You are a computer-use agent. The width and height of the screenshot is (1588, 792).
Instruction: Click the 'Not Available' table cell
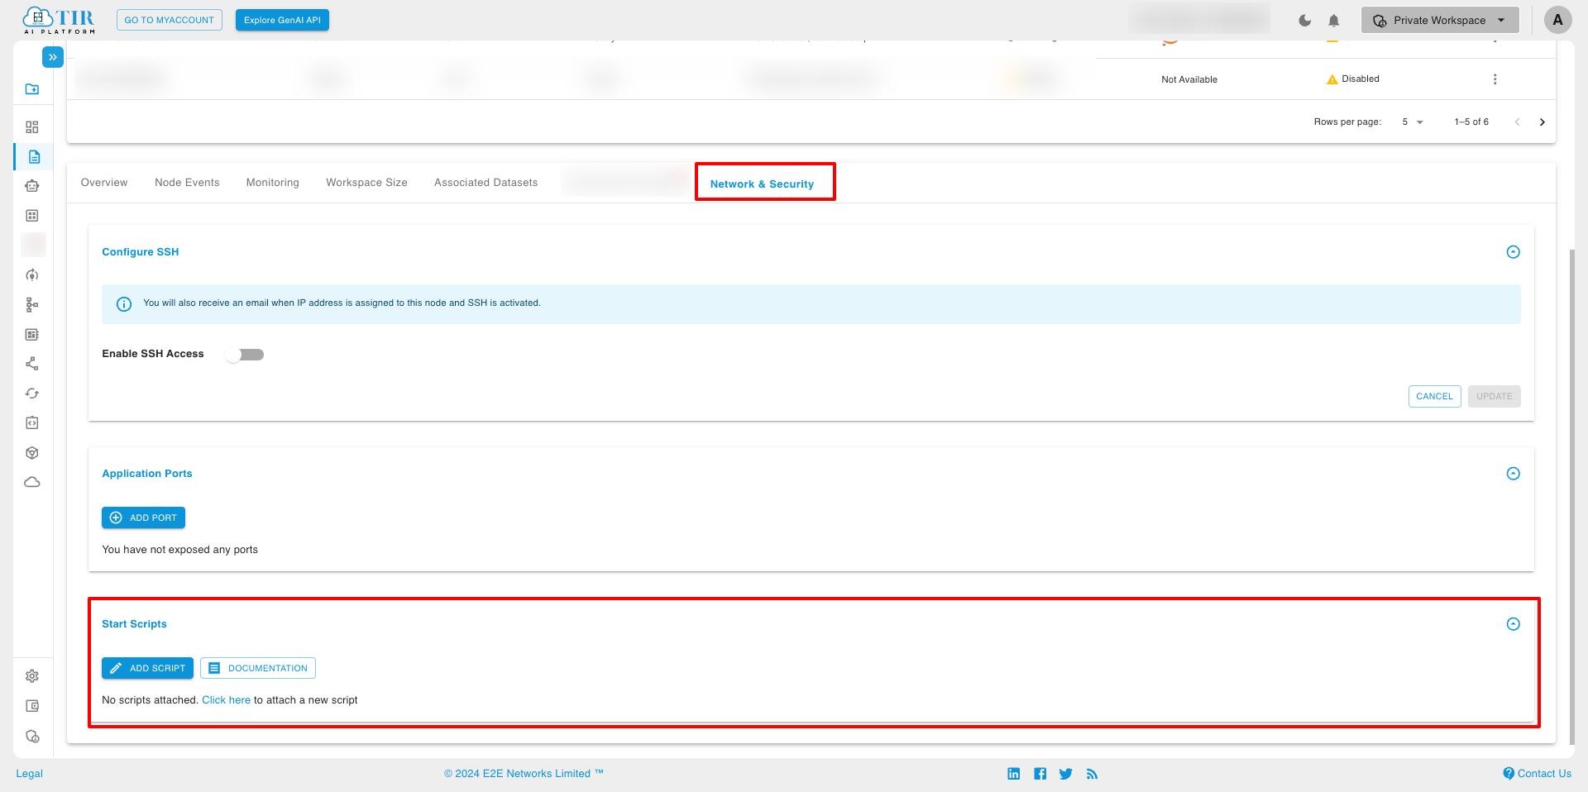tap(1189, 79)
